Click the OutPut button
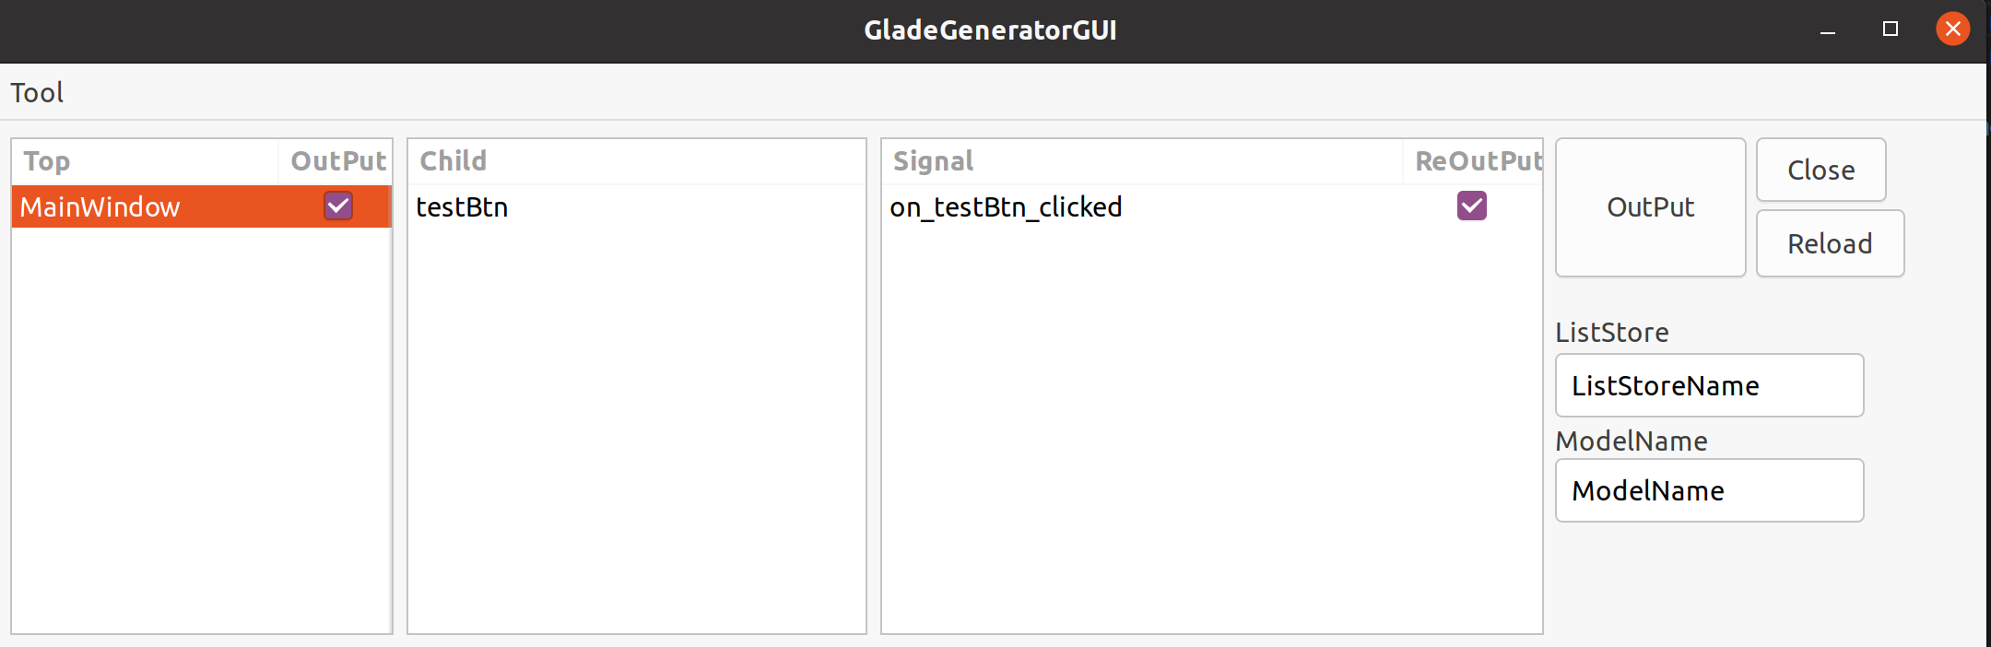The image size is (1991, 647). (1649, 206)
